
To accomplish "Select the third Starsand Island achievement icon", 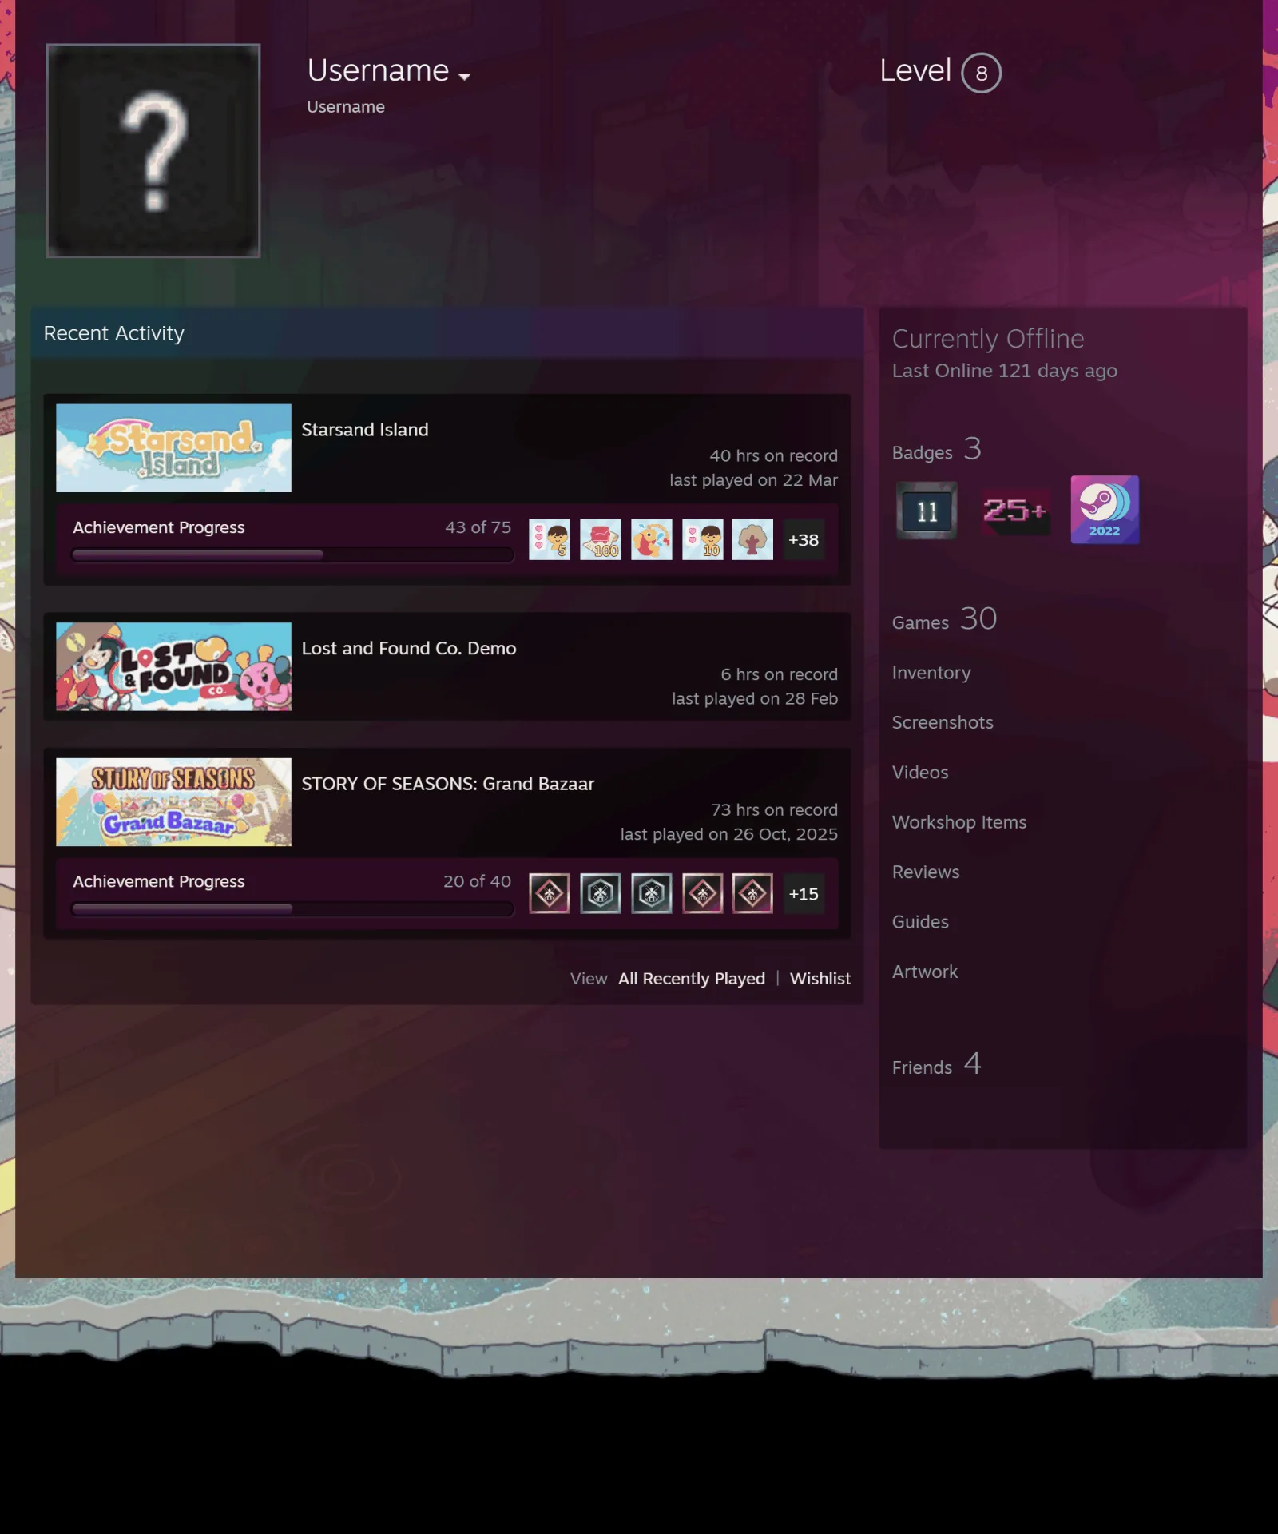I will (x=652, y=539).
